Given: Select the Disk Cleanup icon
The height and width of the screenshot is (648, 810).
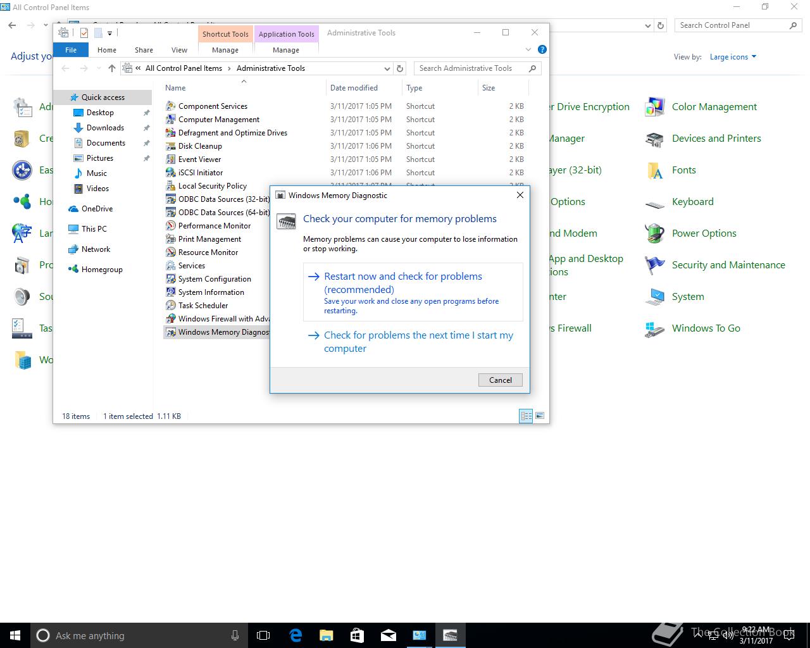Looking at the screenshot, I should [x=170, y=146].
